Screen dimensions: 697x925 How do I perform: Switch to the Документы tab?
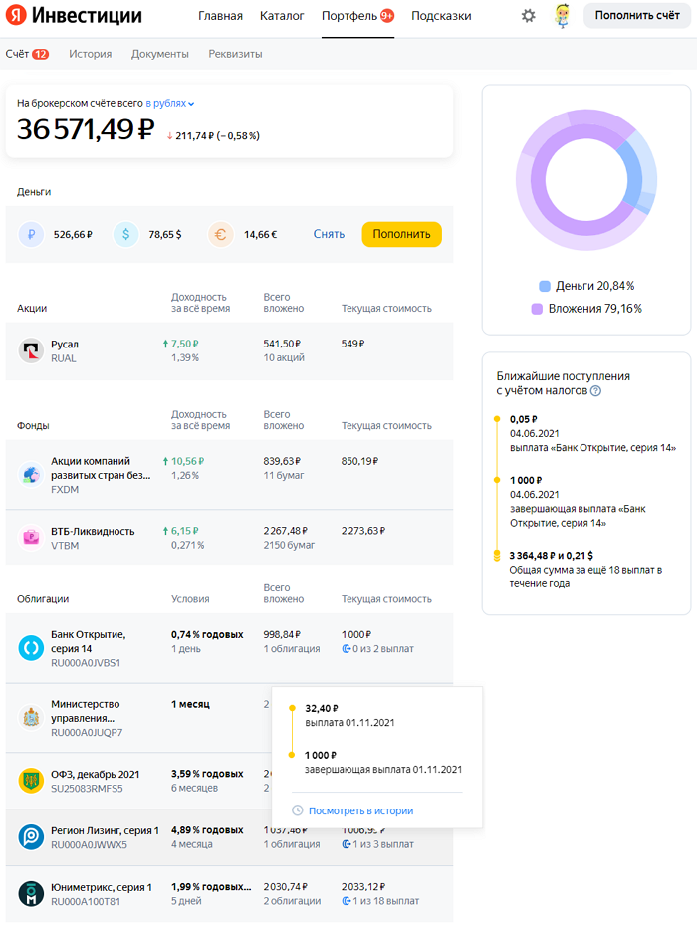[x=160, y=54]
